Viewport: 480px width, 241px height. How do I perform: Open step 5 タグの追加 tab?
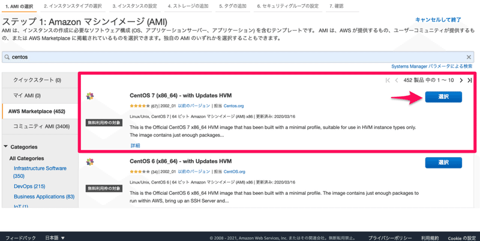click(233, 6)
